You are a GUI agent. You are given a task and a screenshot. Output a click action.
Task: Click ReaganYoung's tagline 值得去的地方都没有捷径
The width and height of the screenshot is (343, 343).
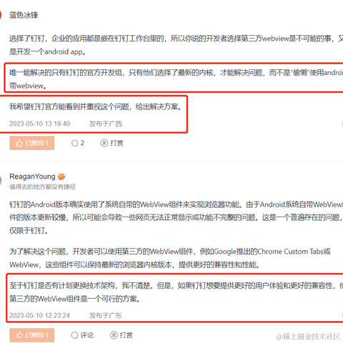[42, 187]
